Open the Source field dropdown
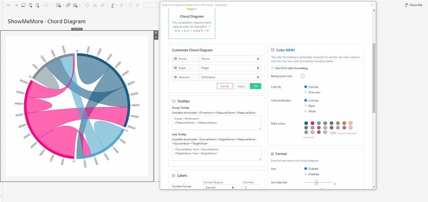The image size is (428, 202). point(230,59)
